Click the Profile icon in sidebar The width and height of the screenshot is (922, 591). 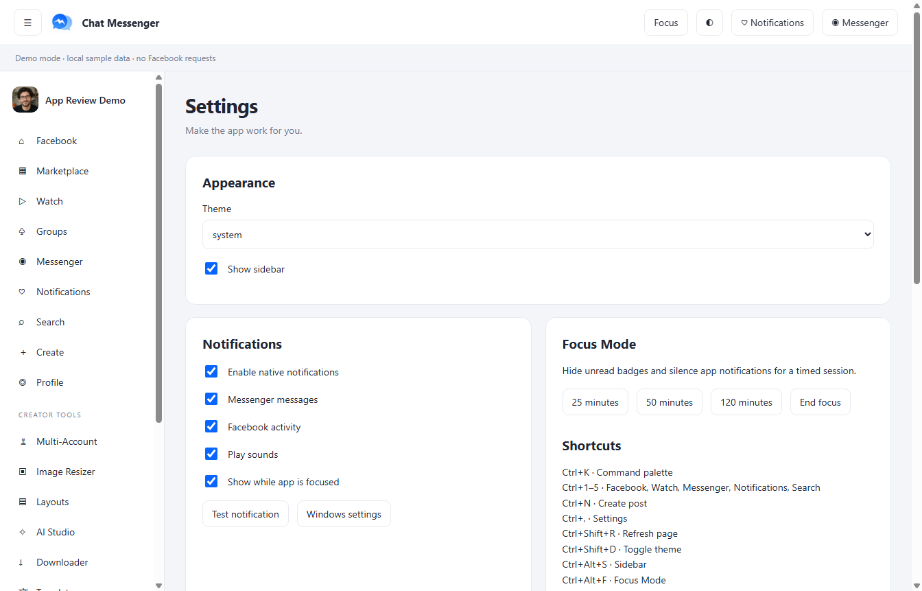click(x=22, y=383)
